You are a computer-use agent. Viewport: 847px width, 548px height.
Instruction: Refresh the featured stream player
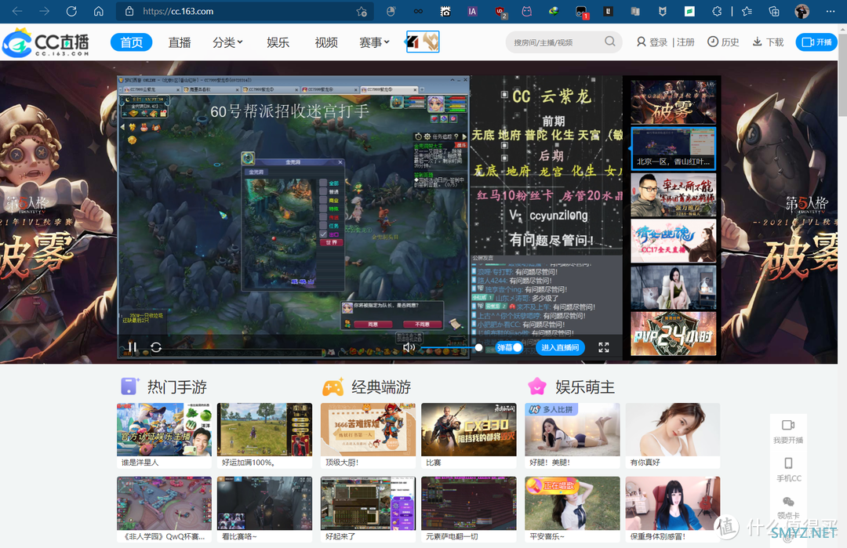[x=156, y=347]
